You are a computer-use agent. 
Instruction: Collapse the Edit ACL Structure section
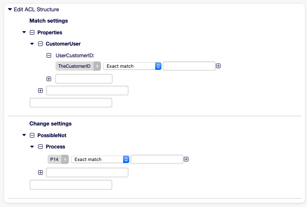pos(10,9)
